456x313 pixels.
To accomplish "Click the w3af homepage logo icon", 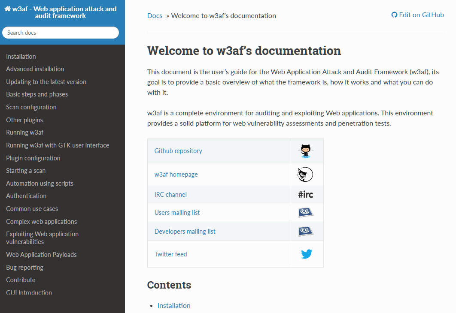I will coord(305,175).
